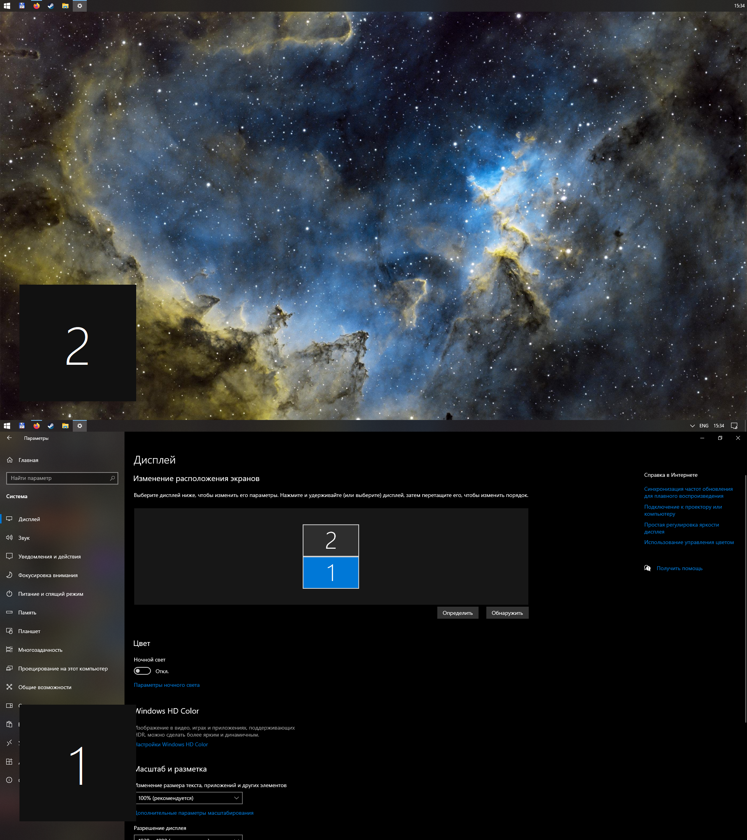Expand the 100% (рекомендуется) scale dropdown

(x=188, y=798)
